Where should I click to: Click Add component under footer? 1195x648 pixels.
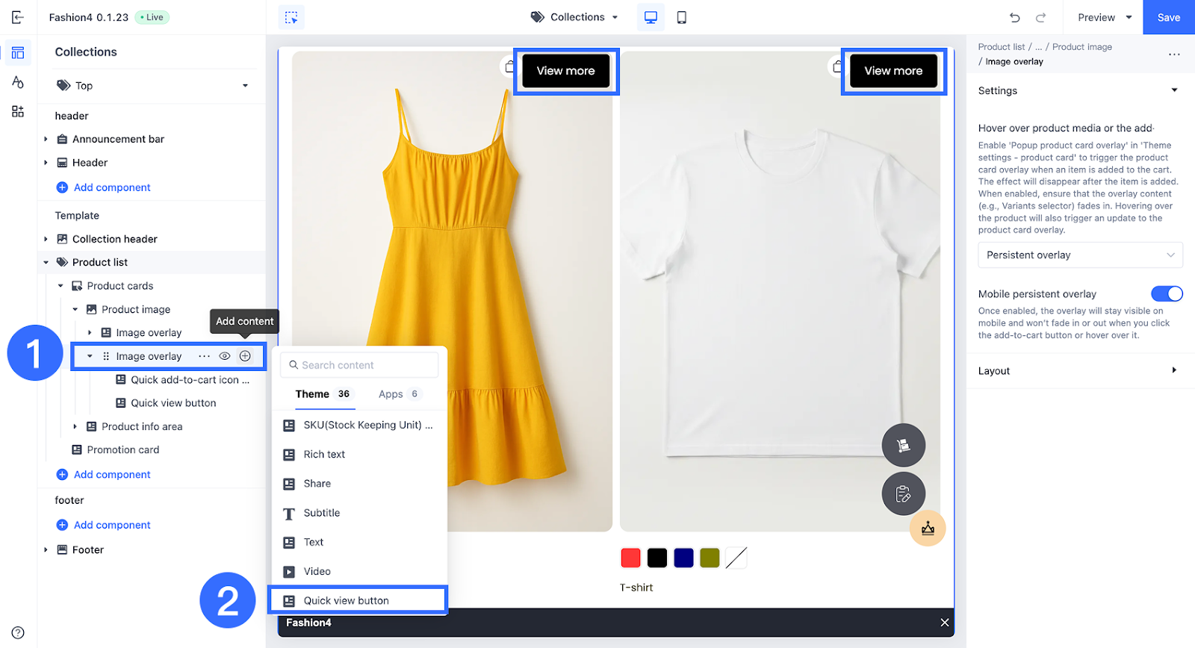(x=112, y=525)
